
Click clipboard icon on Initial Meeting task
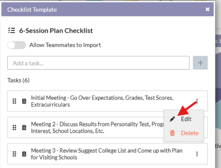coord(24,101)
